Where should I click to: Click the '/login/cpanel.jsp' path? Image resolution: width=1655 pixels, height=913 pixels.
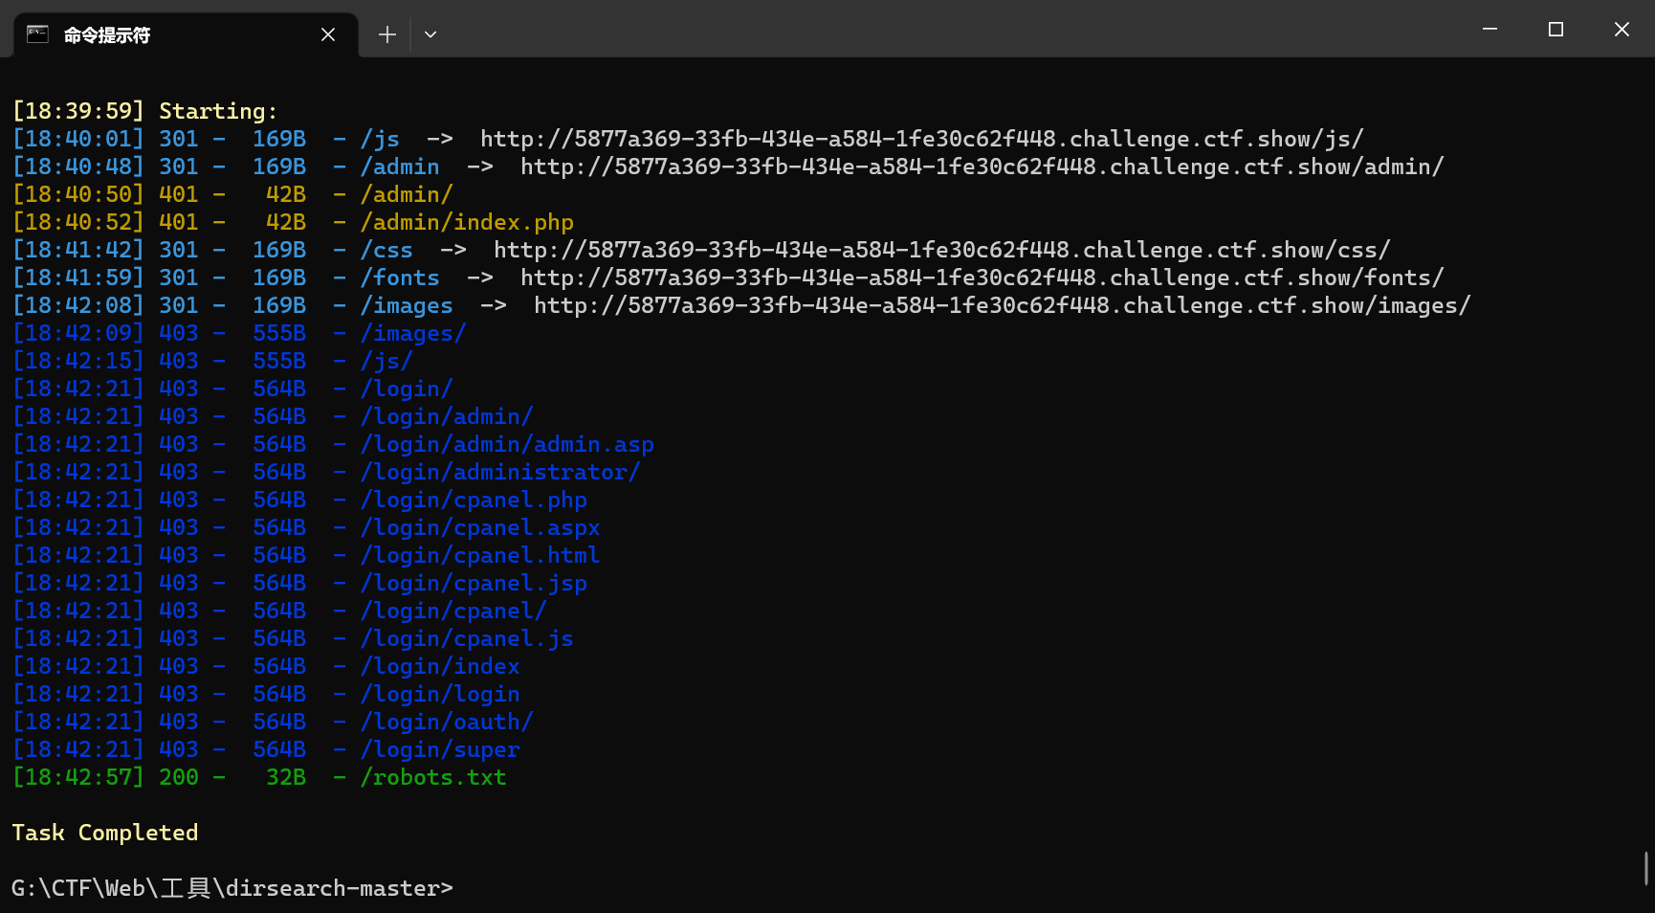pos(474,583)
